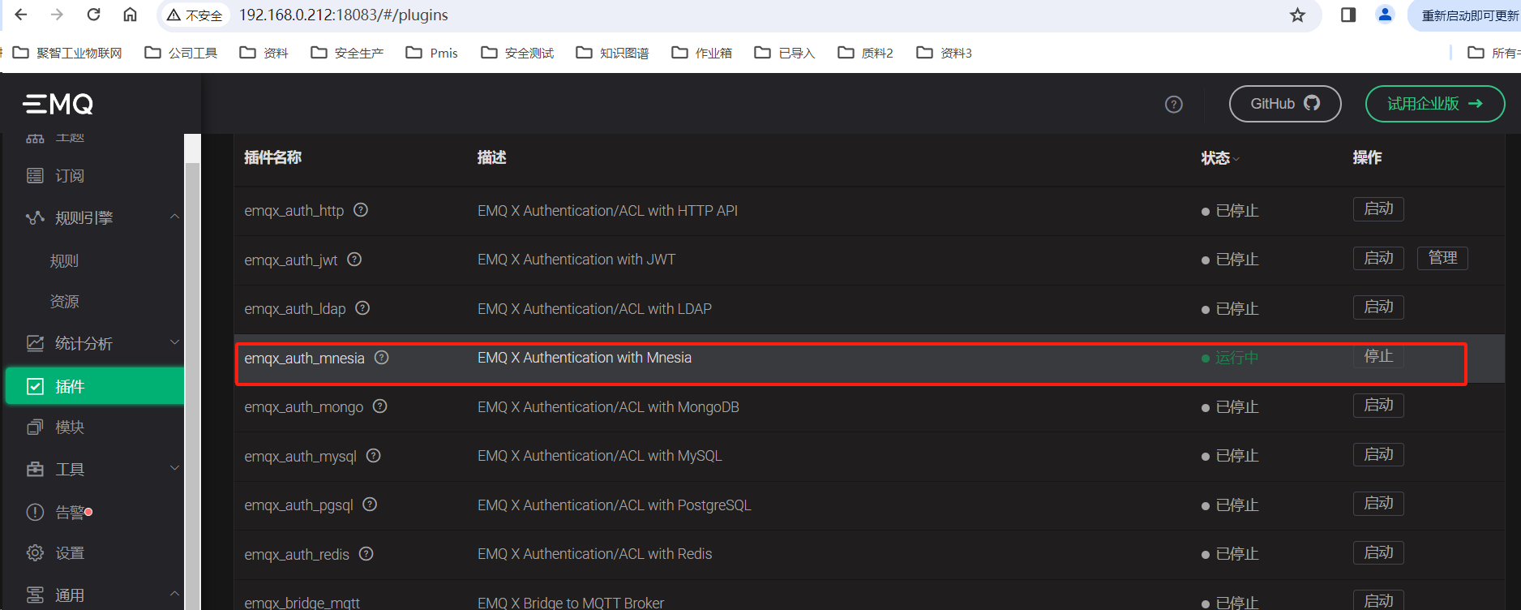Screen dimensions: 1521x610
Task: Open GitHub link button
Action: coord(1285,104)
